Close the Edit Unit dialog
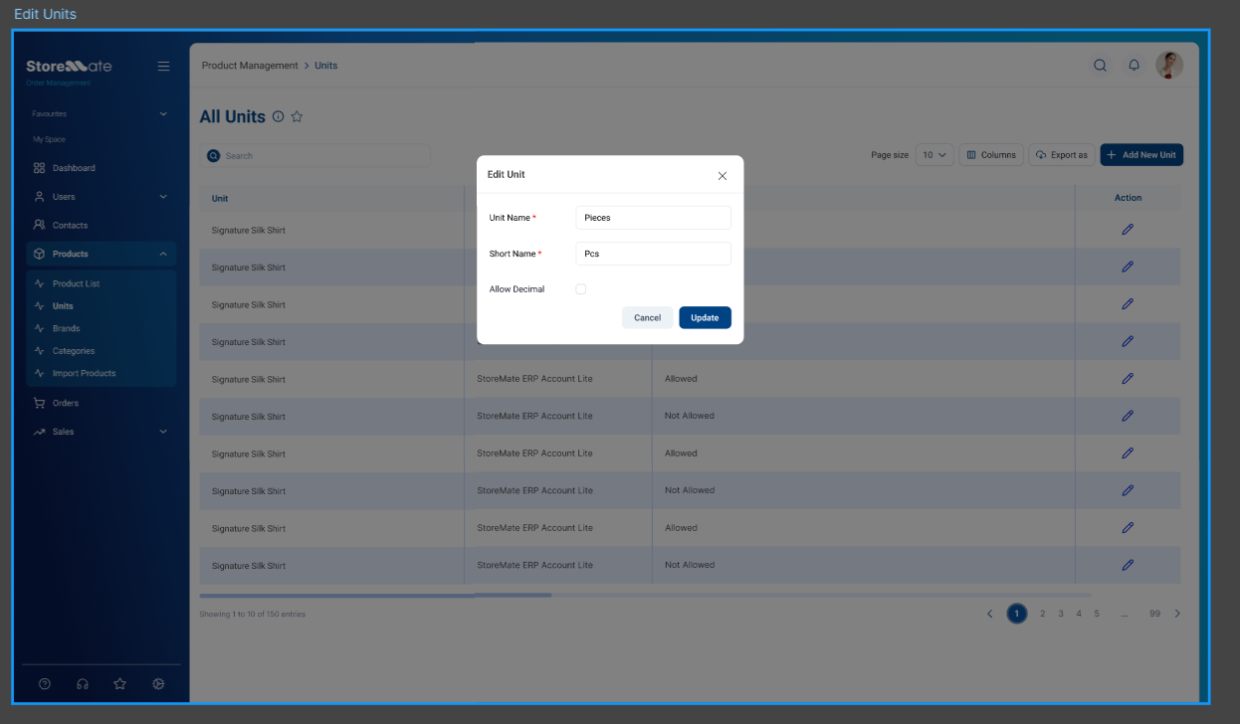This screenshot has height=724, width=1240. click(x=723, y=176)
